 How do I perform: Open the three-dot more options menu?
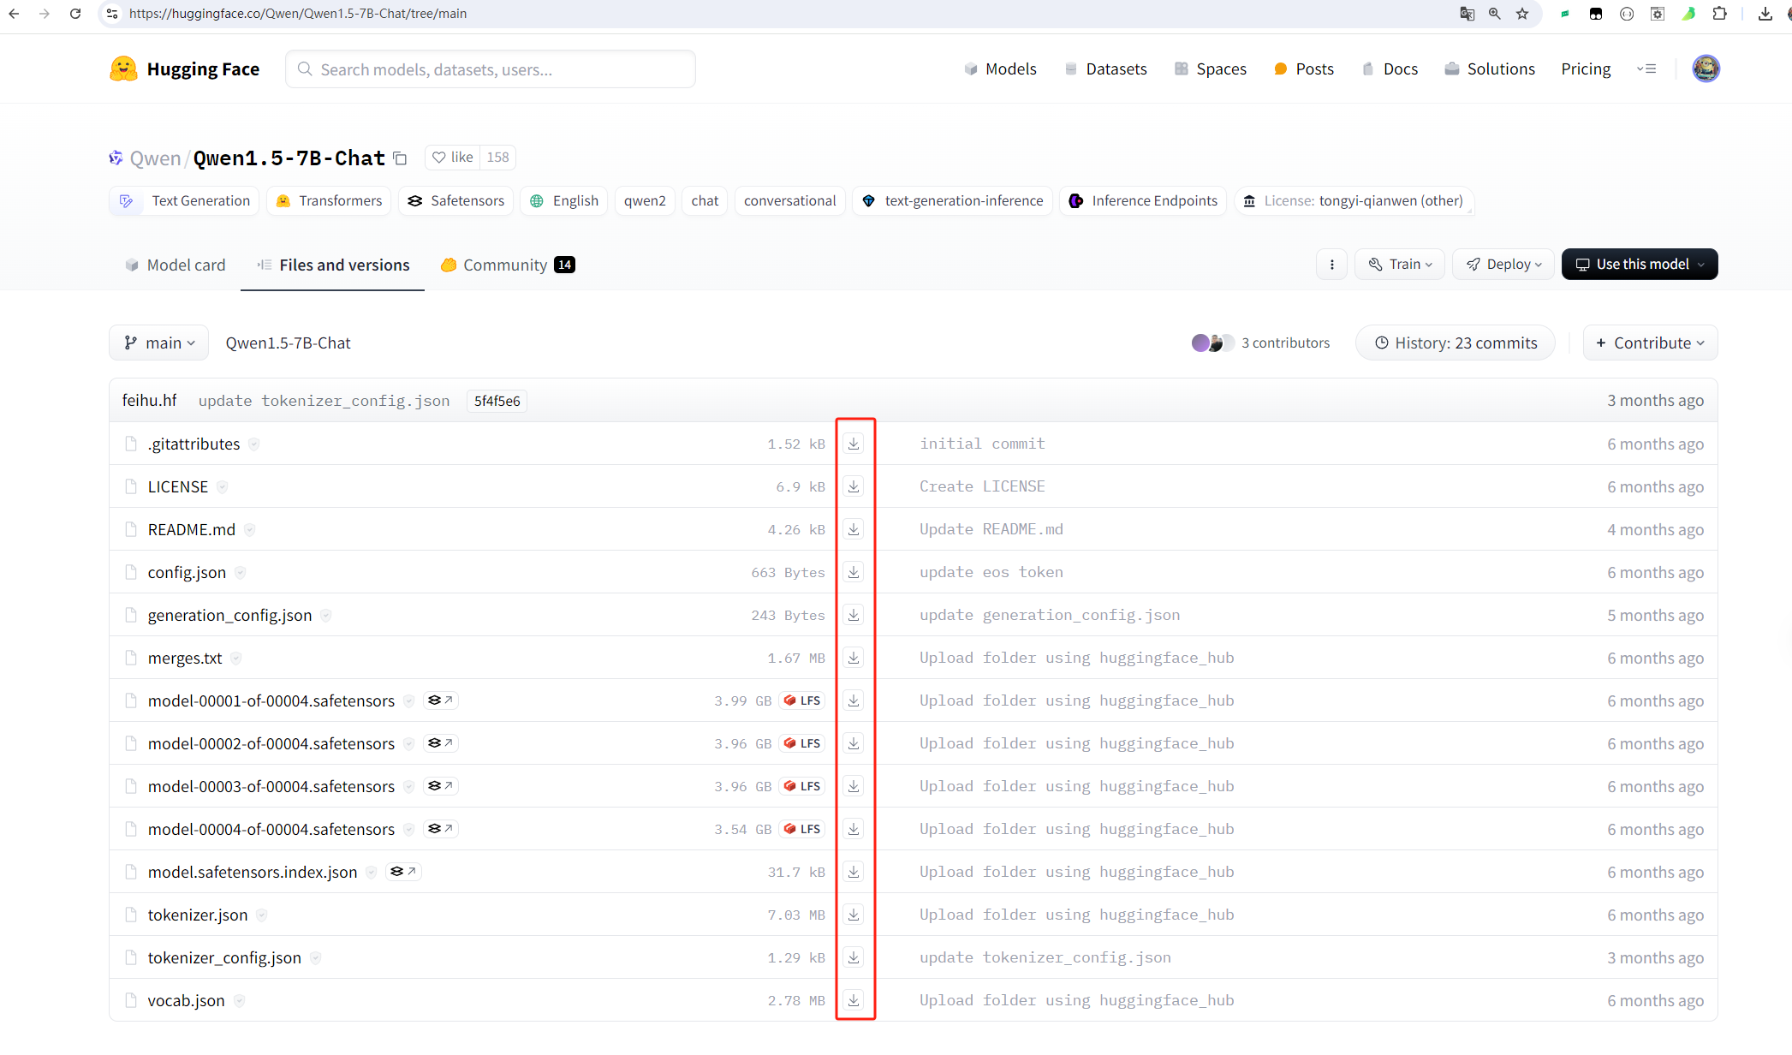click(1331, 265)
